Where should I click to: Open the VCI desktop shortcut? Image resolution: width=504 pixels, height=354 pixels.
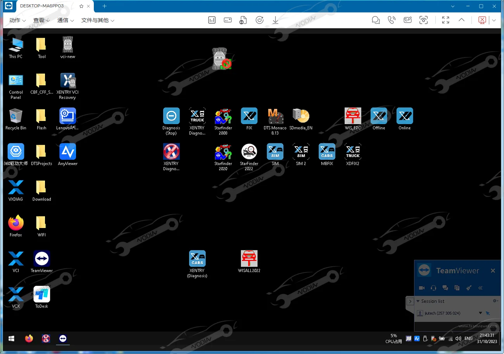tap(16, 259)
